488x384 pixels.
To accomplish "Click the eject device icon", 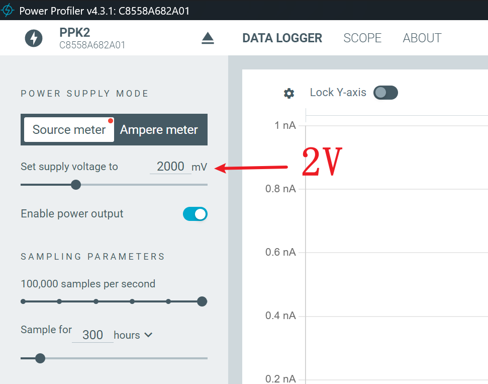I will coord(208,38).
